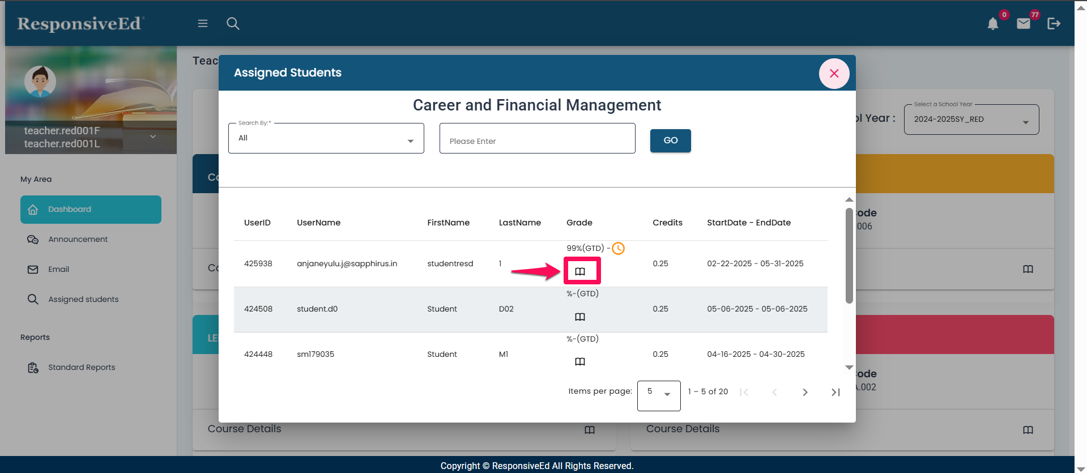Click the orange clock icon beside 99%(GTD)
Screen dimensions: 1087x473
click(x=618, y=248)
